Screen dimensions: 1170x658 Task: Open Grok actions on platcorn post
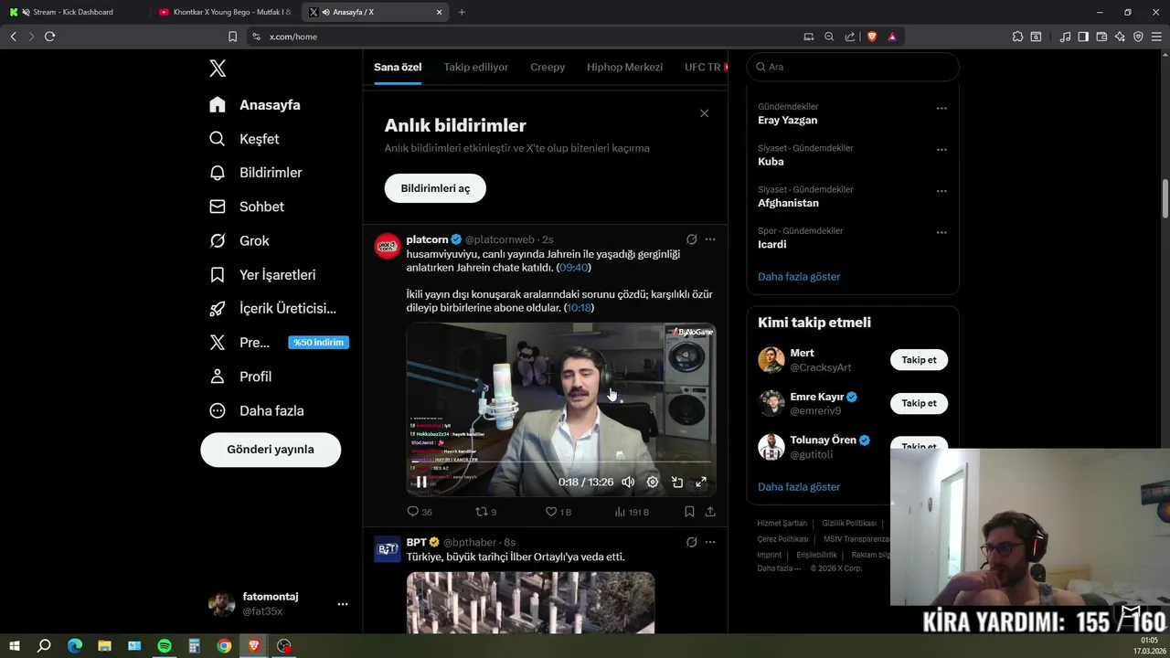click(691, 239)
